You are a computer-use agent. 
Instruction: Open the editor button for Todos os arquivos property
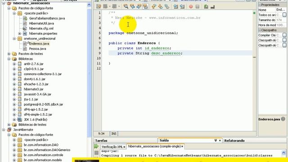point(284,15)
